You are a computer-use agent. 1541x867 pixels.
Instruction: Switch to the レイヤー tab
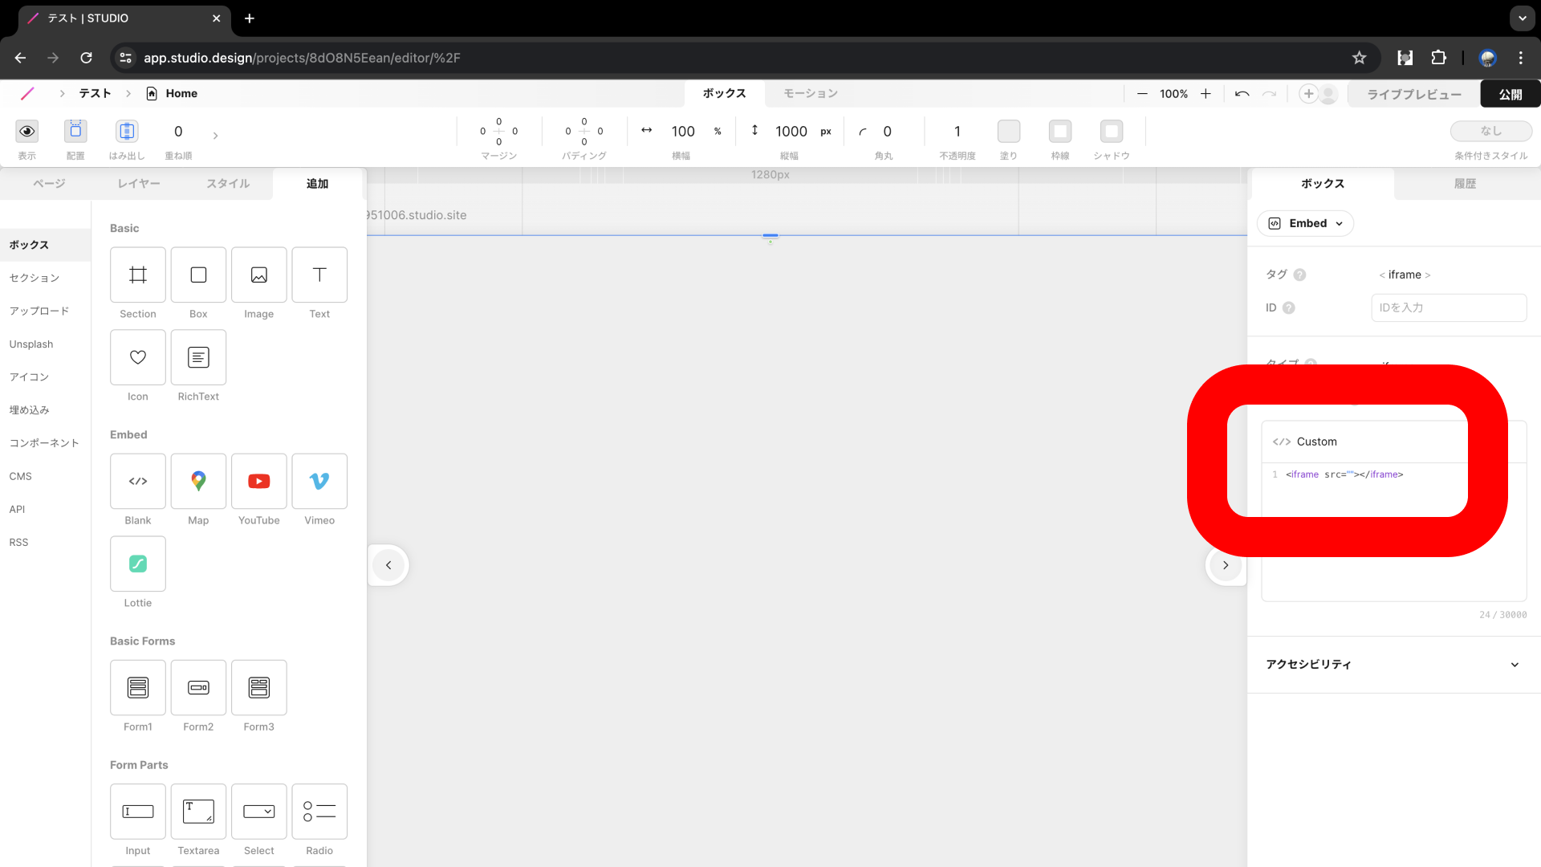(139, 184)
